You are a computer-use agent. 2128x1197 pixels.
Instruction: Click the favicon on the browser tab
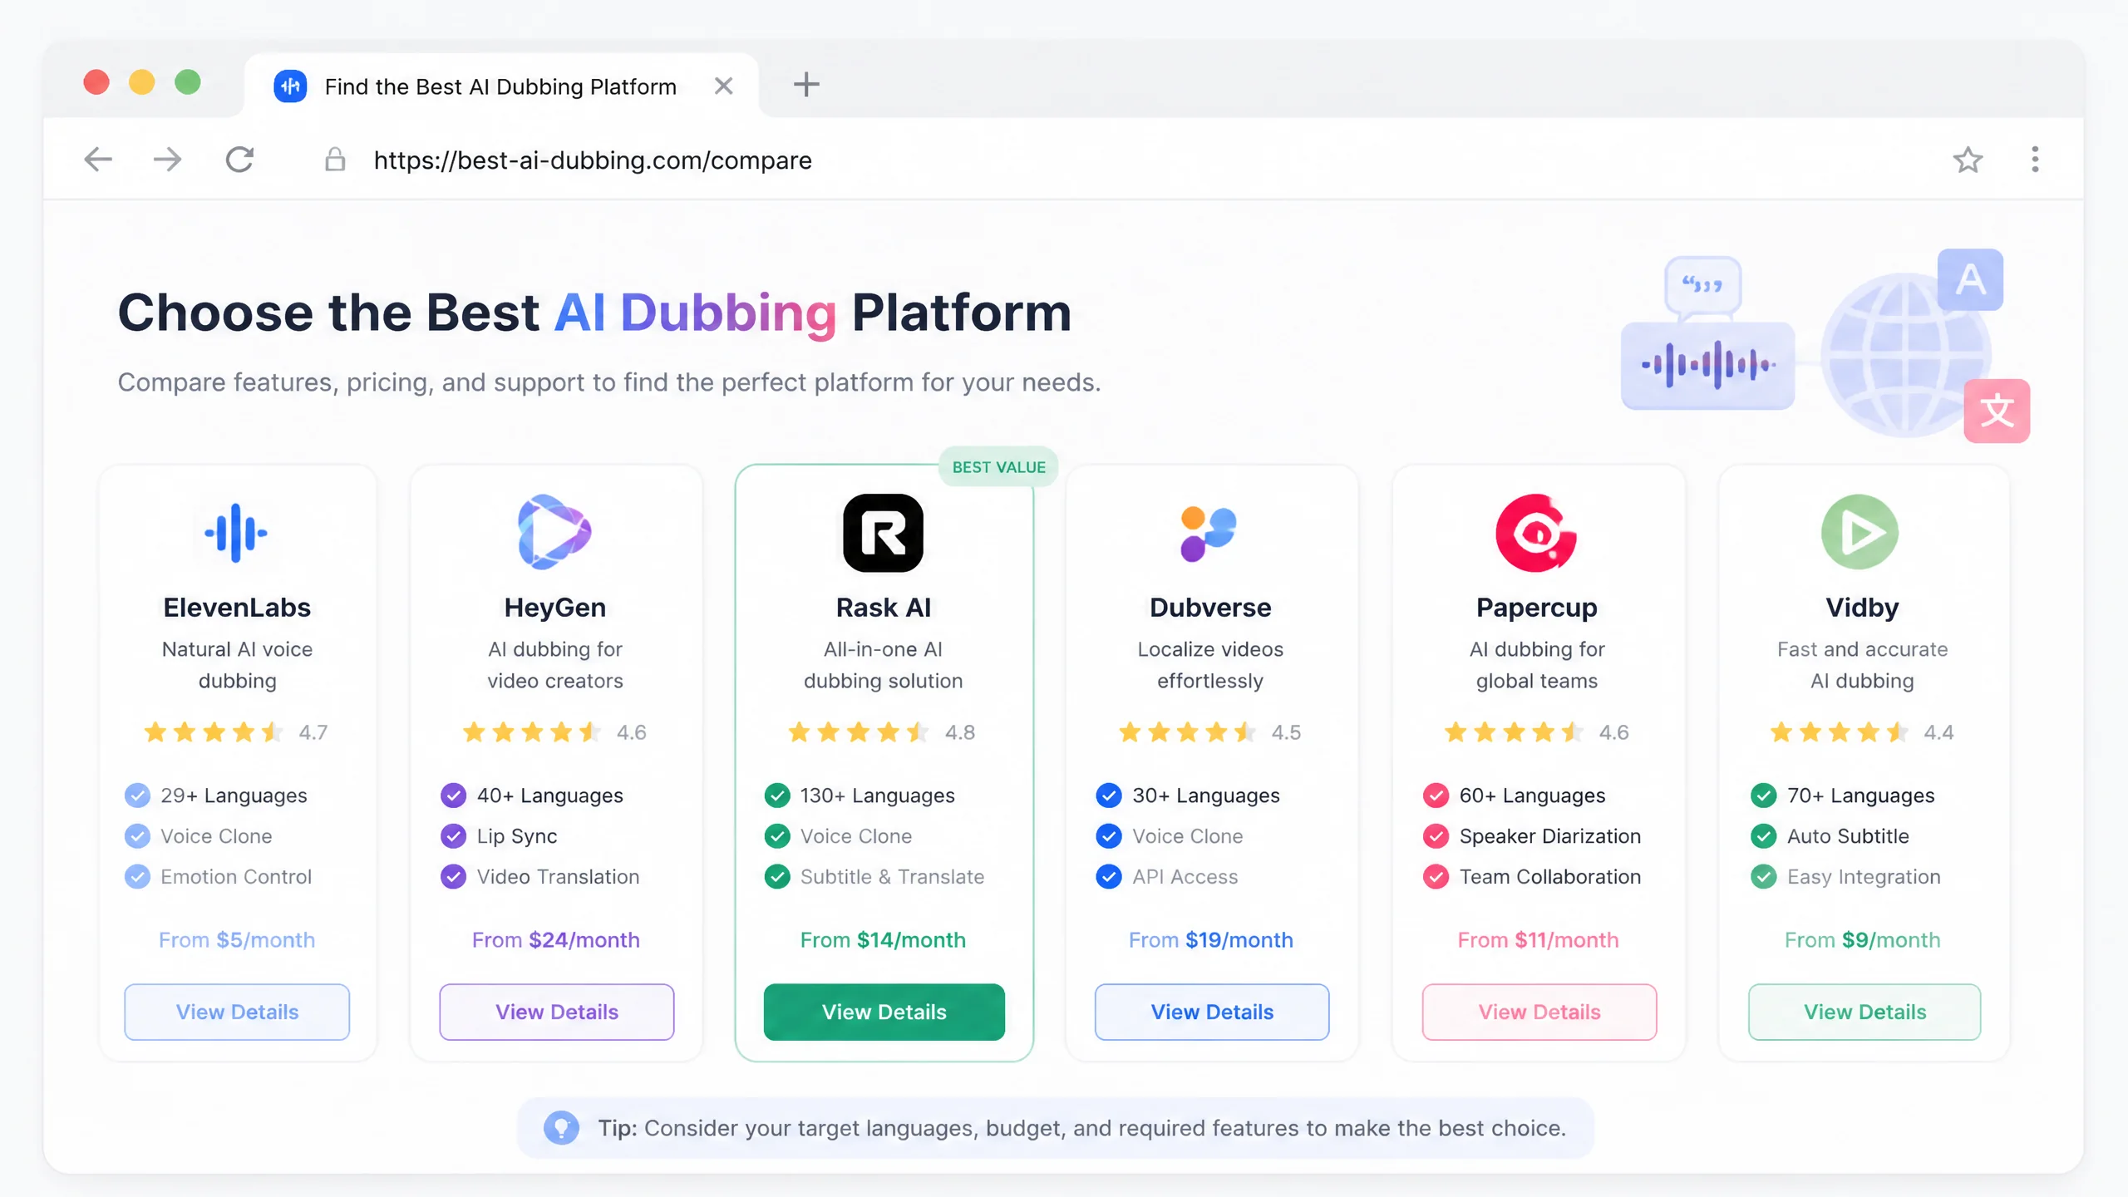[290, 86]
